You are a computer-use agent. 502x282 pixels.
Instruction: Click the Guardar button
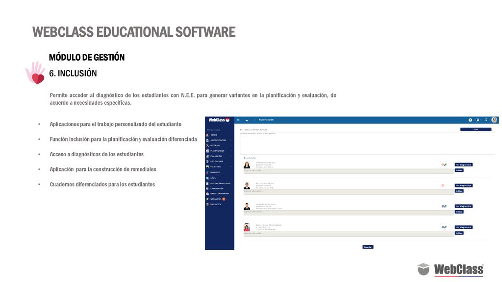tap(368, 247)
